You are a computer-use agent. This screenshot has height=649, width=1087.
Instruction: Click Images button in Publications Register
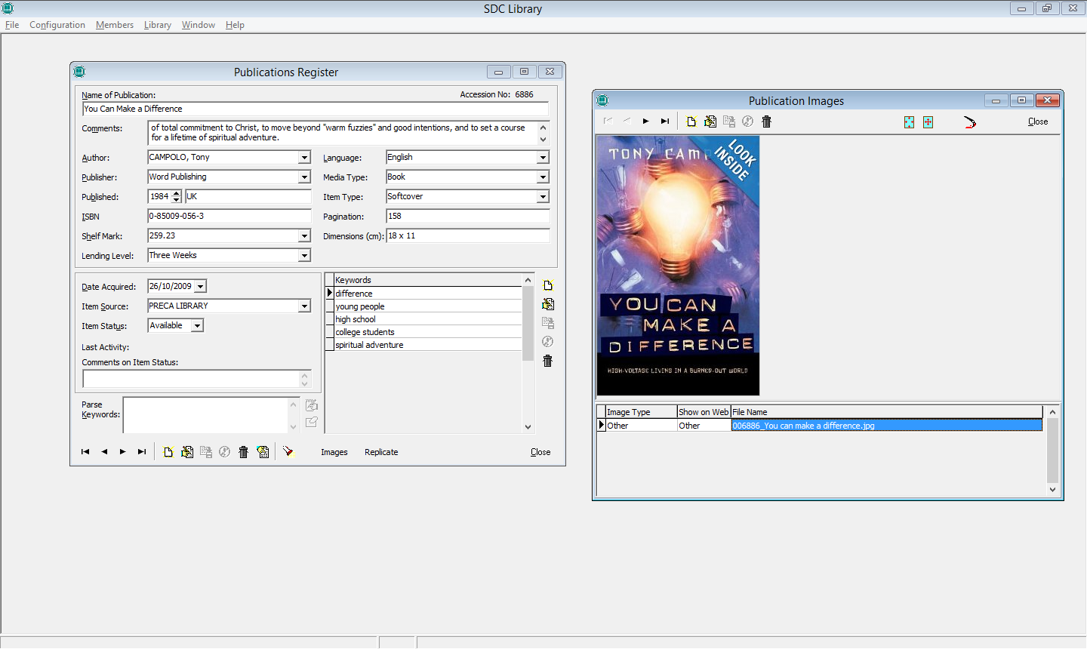(x=334, y=452)
